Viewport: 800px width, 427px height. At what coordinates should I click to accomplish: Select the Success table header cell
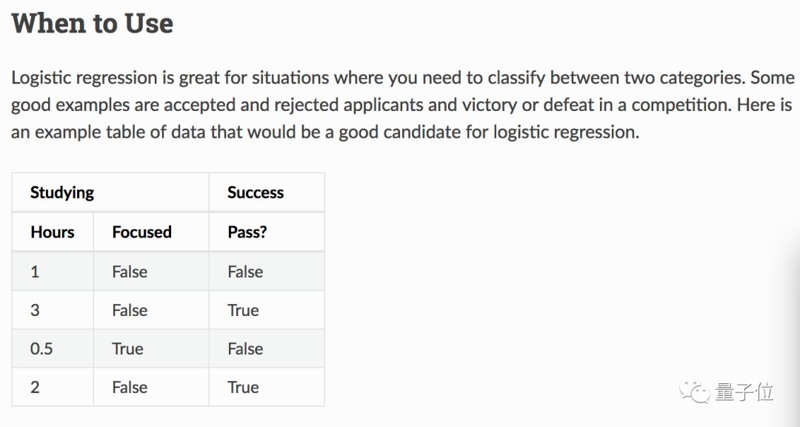pyautogui.click(x=256, y=192)
